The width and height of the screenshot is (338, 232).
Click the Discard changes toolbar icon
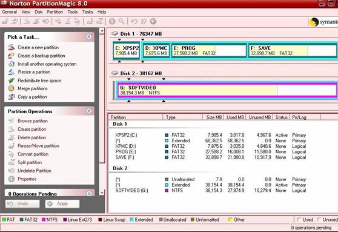pos(144,21)
